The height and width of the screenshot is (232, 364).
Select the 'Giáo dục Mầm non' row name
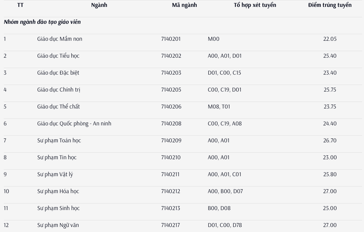point(60,39)
